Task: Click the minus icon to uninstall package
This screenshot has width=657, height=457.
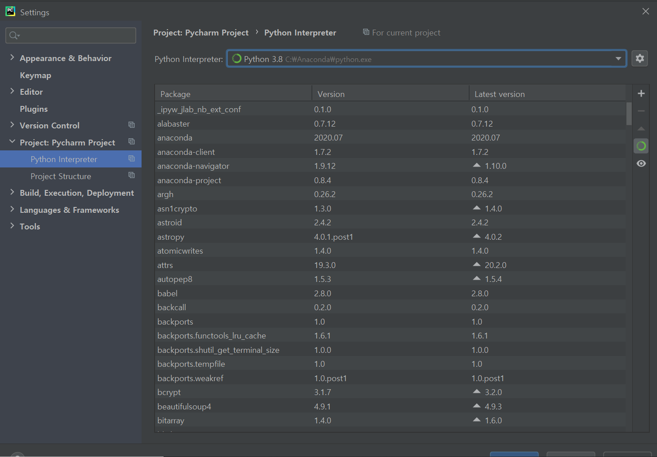Action: click(641, 111)
